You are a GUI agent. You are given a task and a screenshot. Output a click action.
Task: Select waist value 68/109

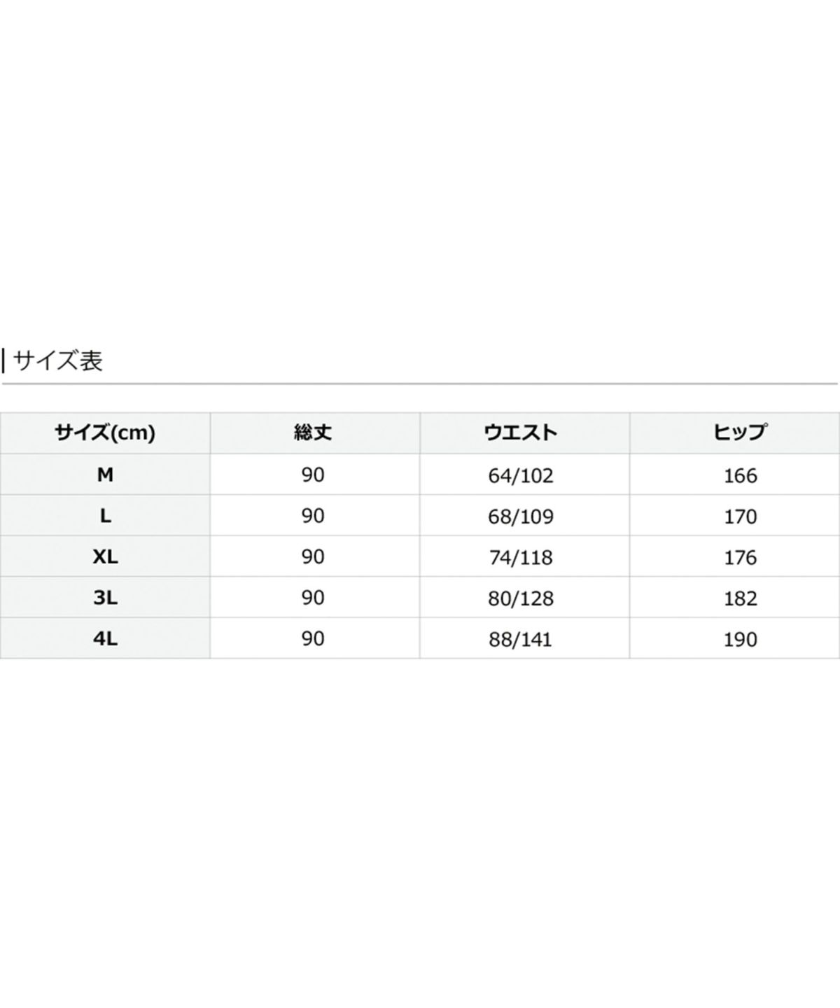521,517
